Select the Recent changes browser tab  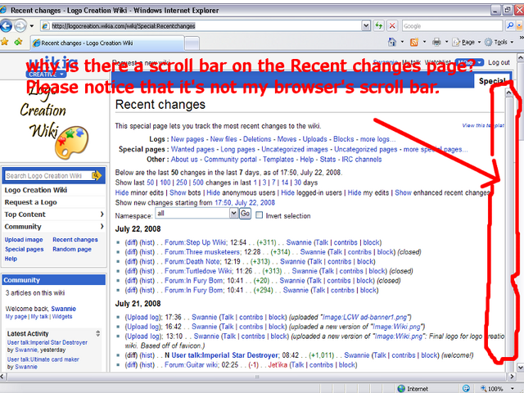pyautogui.click(x=107, y=43)
